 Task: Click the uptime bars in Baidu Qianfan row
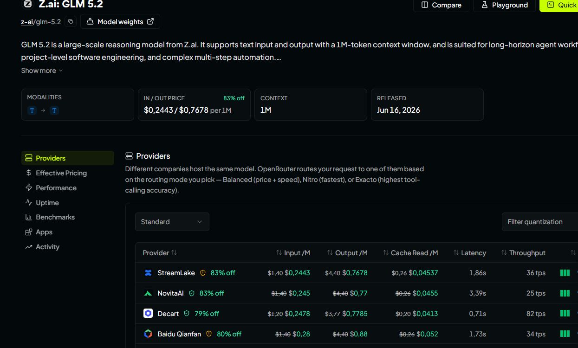(x=565, y=334)
